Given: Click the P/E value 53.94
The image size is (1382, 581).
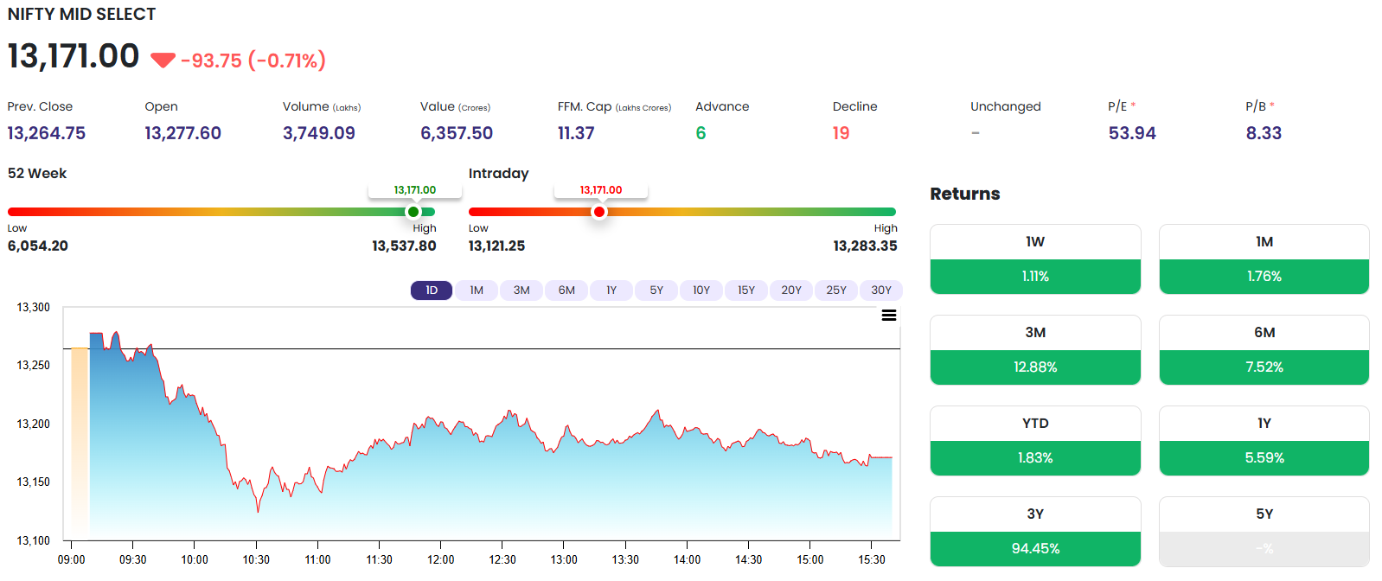Looking at the screenshot, I should 1132,133.
